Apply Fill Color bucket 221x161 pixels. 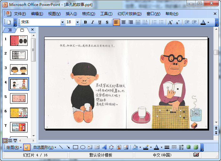[x=135, y=147]
